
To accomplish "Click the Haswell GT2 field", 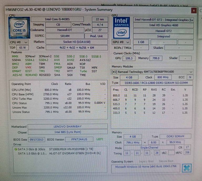I will tap(163, 31).
